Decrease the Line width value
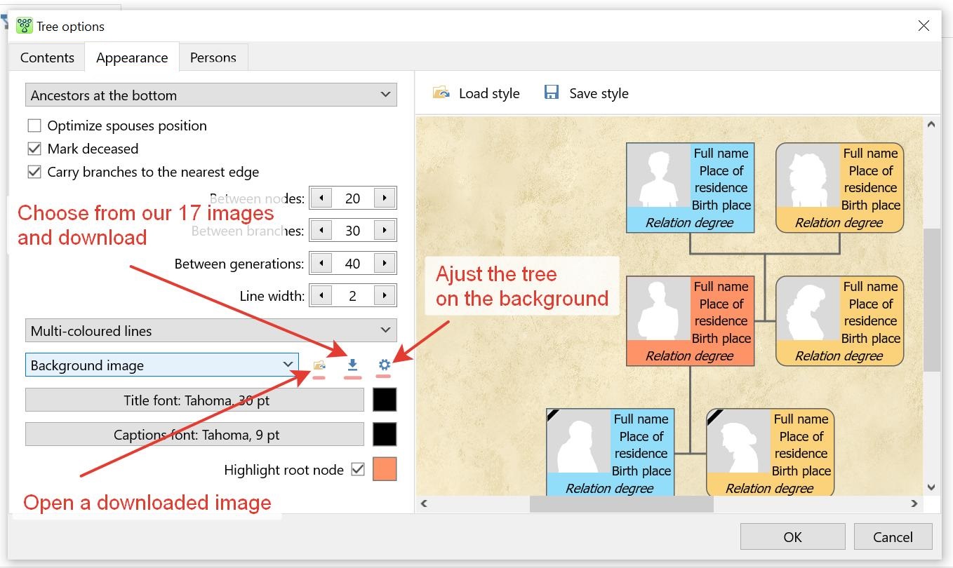The width and height of the screenshot is (953, 568). coord(321,295)
